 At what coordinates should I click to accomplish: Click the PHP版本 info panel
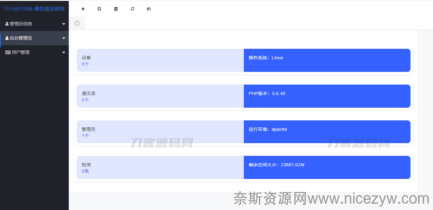coord(327,96)
